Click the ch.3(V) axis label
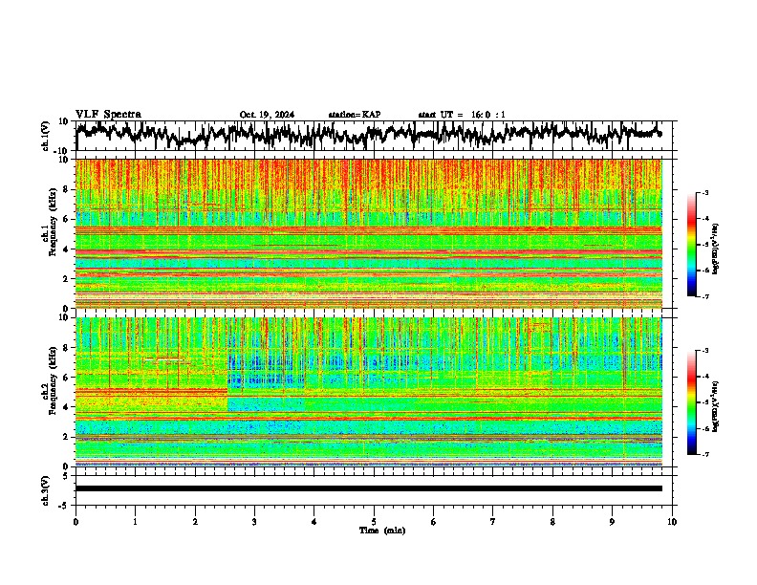This screenshot has height=585, width=757. [x=46, y=490]
